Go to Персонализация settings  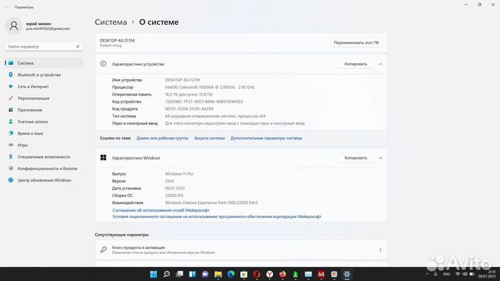[x=33, y=98]
